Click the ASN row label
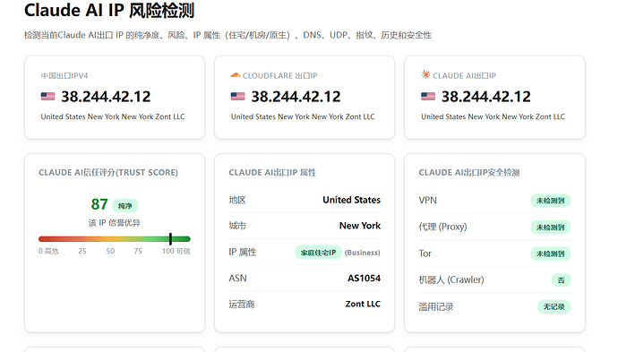The width and height of the screenshot is (618, 352). click(237, 279)
